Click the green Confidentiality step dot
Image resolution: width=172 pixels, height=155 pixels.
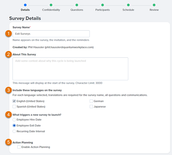pos(51,5)
